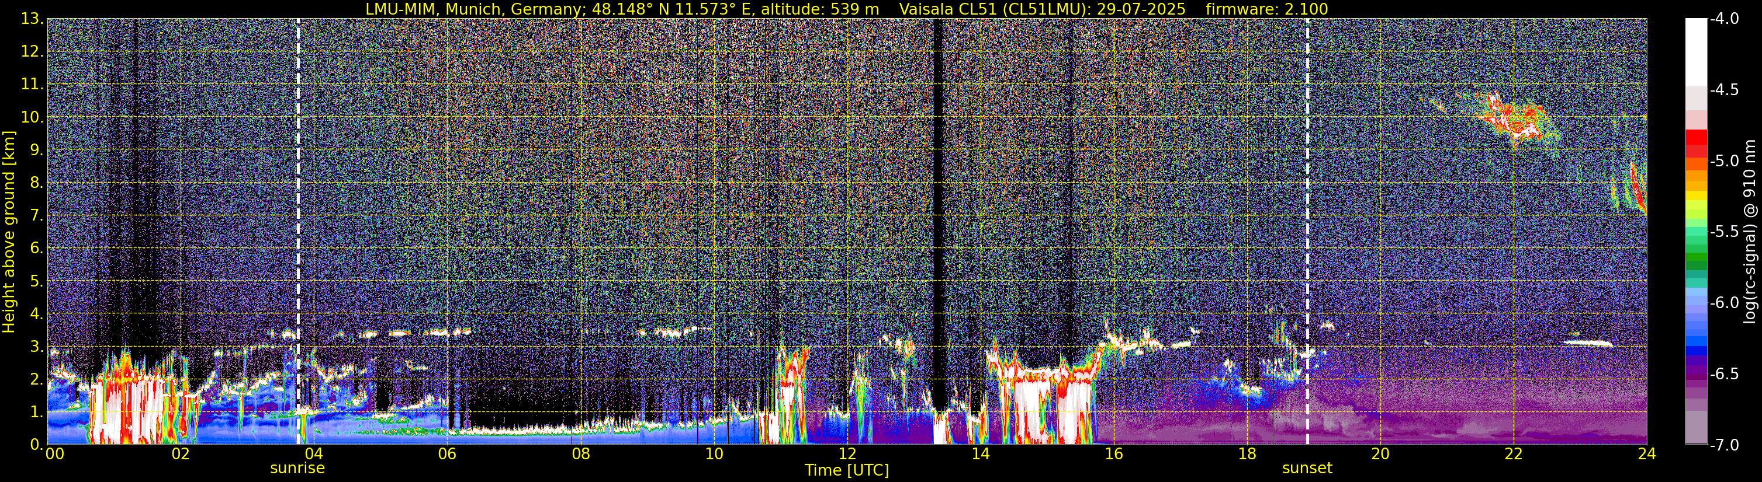The image size is (1762, 482).
Task: Click the "5." km tick on height axis
Action: click(37, 280)
